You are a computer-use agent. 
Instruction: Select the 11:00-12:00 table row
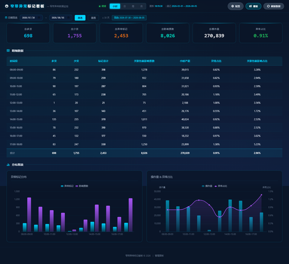pyautogui.click(x=144, y=94)
